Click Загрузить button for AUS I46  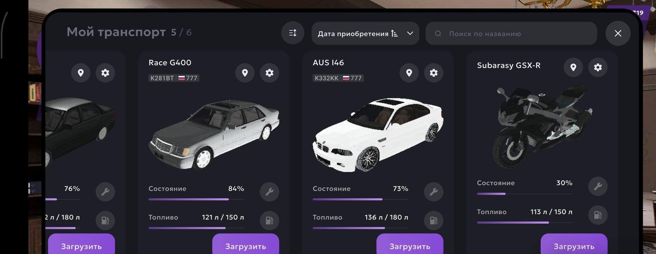pos(410,245)
